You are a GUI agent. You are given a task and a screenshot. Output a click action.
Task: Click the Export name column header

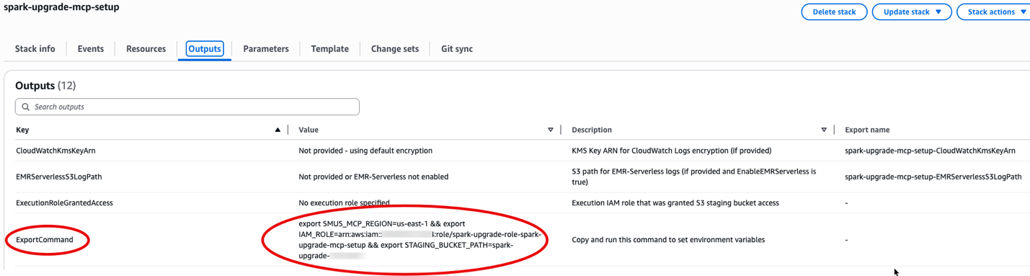coord(867,130)
